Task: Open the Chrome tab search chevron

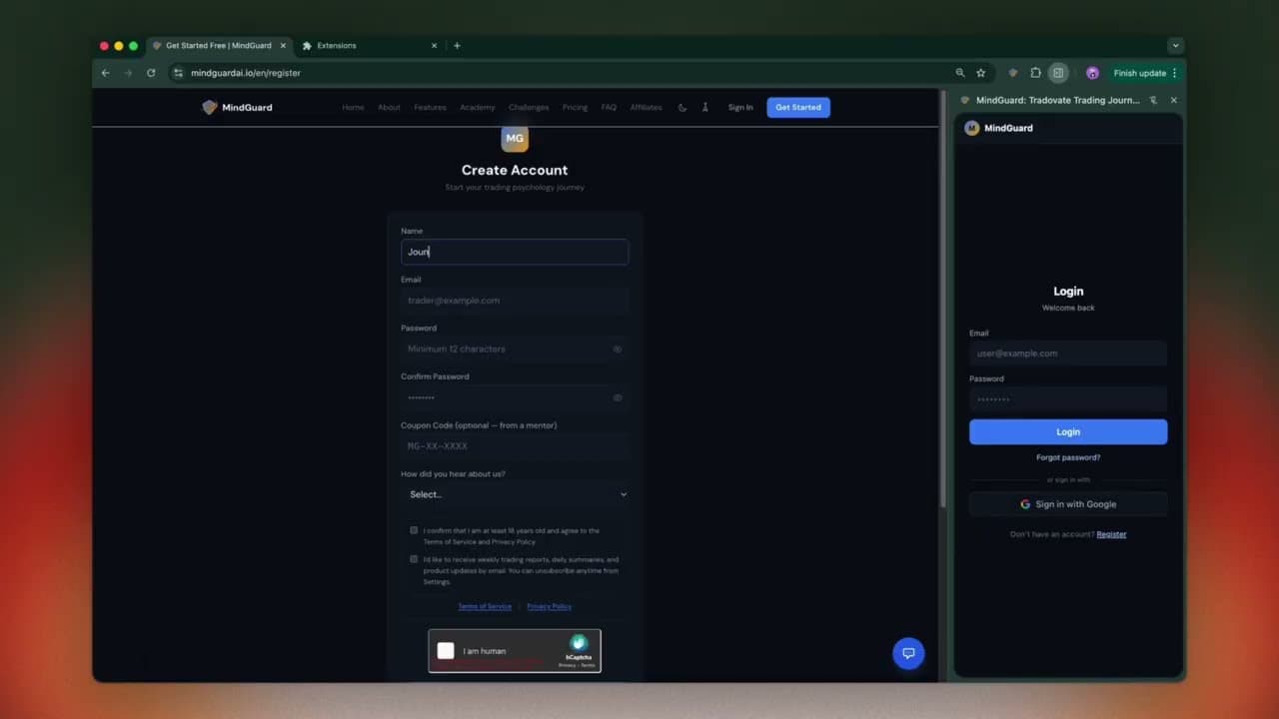Action: click(1175, 46)
